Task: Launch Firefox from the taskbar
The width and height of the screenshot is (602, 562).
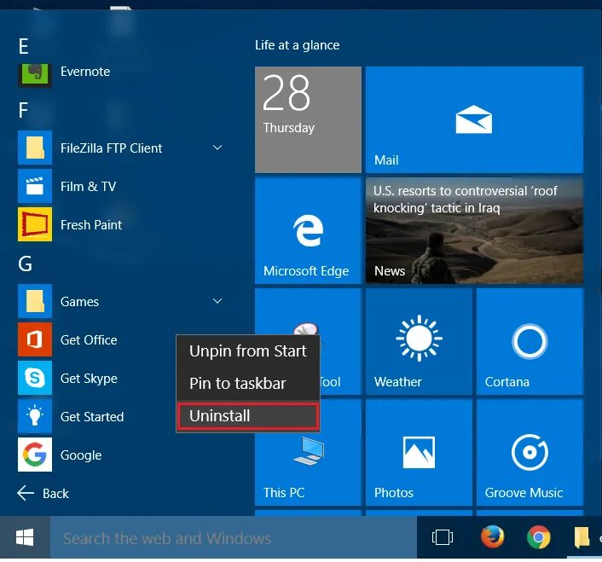Action: [x=493, y=537]
